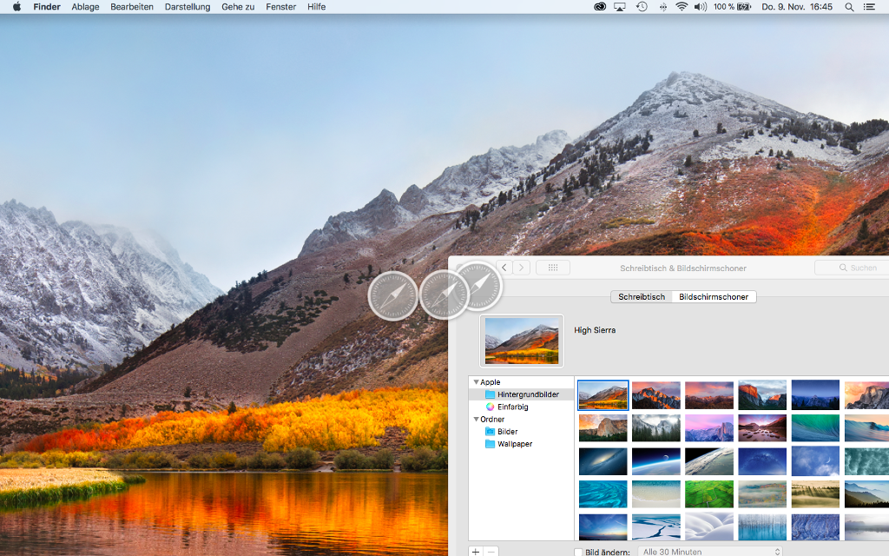Select the highlighted High Sierra wallpaper thumbnail
This screenshot has width=889, height=556.
point(603,395)
